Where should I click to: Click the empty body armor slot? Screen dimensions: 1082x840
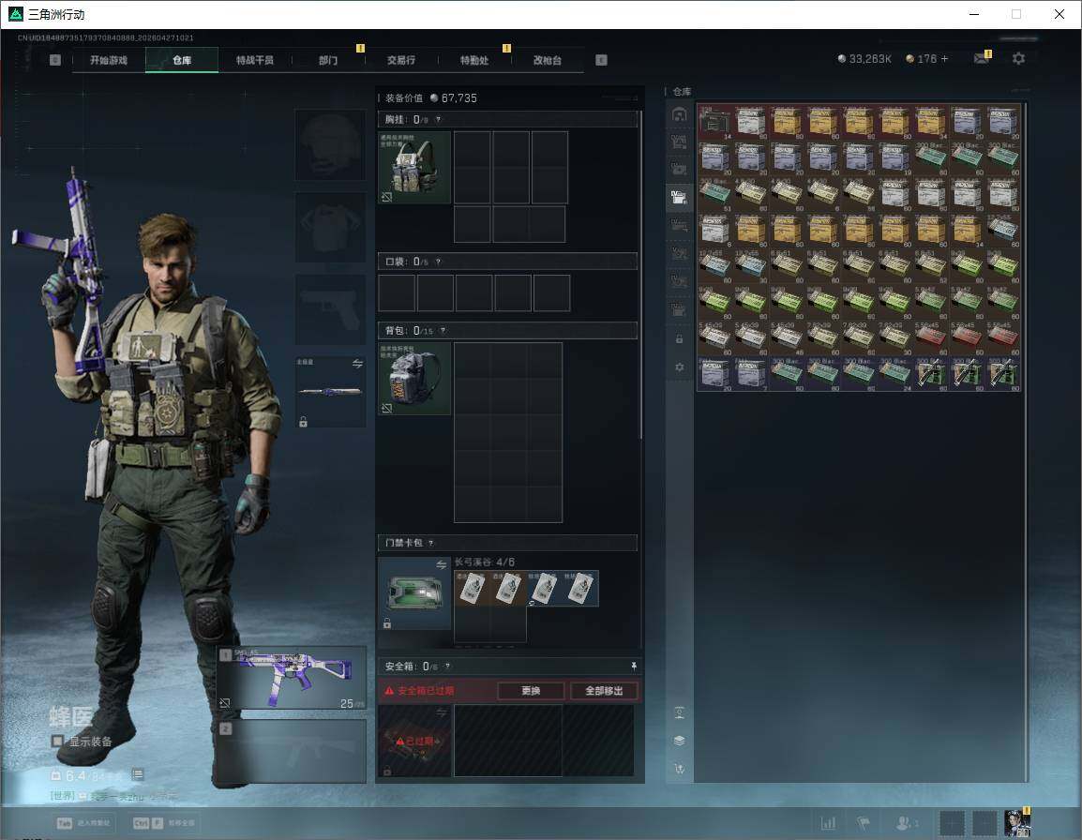331,227
